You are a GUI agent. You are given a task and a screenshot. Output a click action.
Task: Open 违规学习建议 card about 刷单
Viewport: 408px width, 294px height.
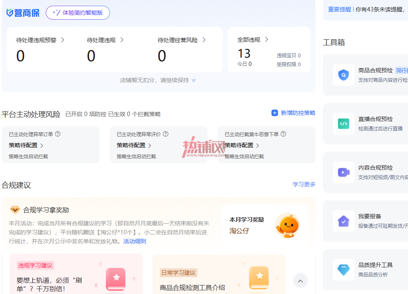pos(76,274)
